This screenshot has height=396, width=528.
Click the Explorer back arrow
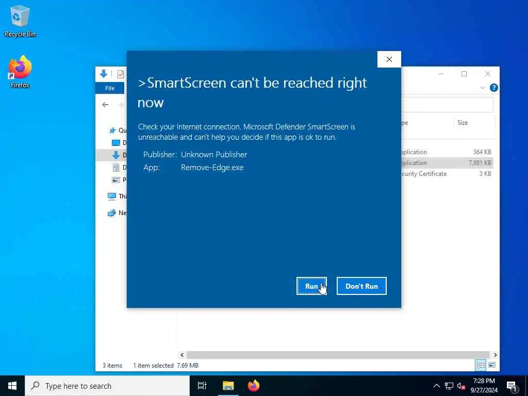pyautogui.click(x=105, y=105)
